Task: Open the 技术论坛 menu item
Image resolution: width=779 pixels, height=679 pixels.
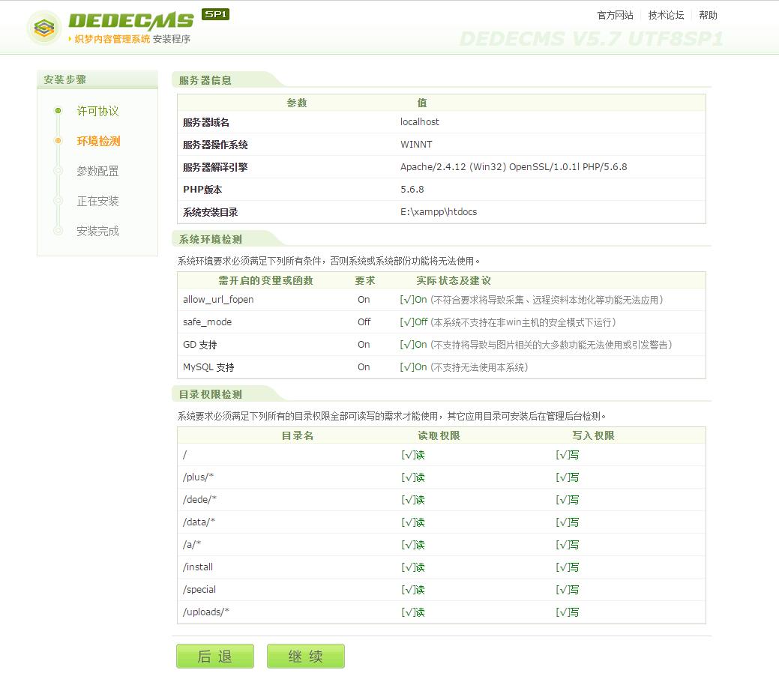Action: (665, 14)
